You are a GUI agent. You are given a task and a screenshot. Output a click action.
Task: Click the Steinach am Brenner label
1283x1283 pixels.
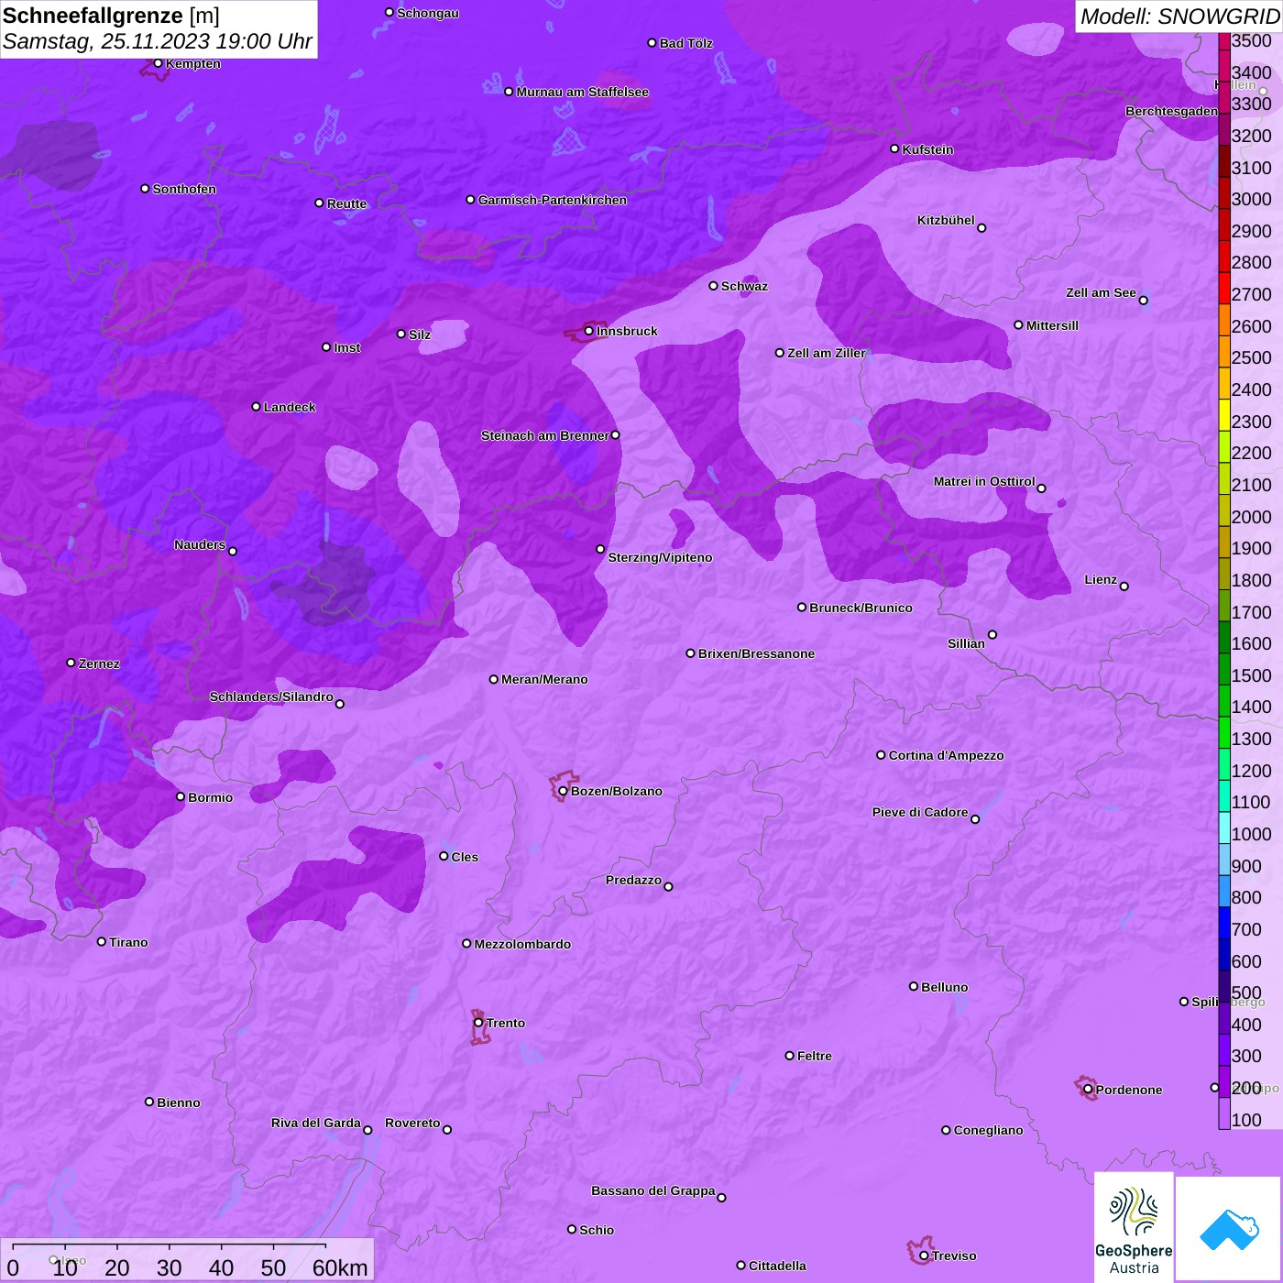(545, 435)
